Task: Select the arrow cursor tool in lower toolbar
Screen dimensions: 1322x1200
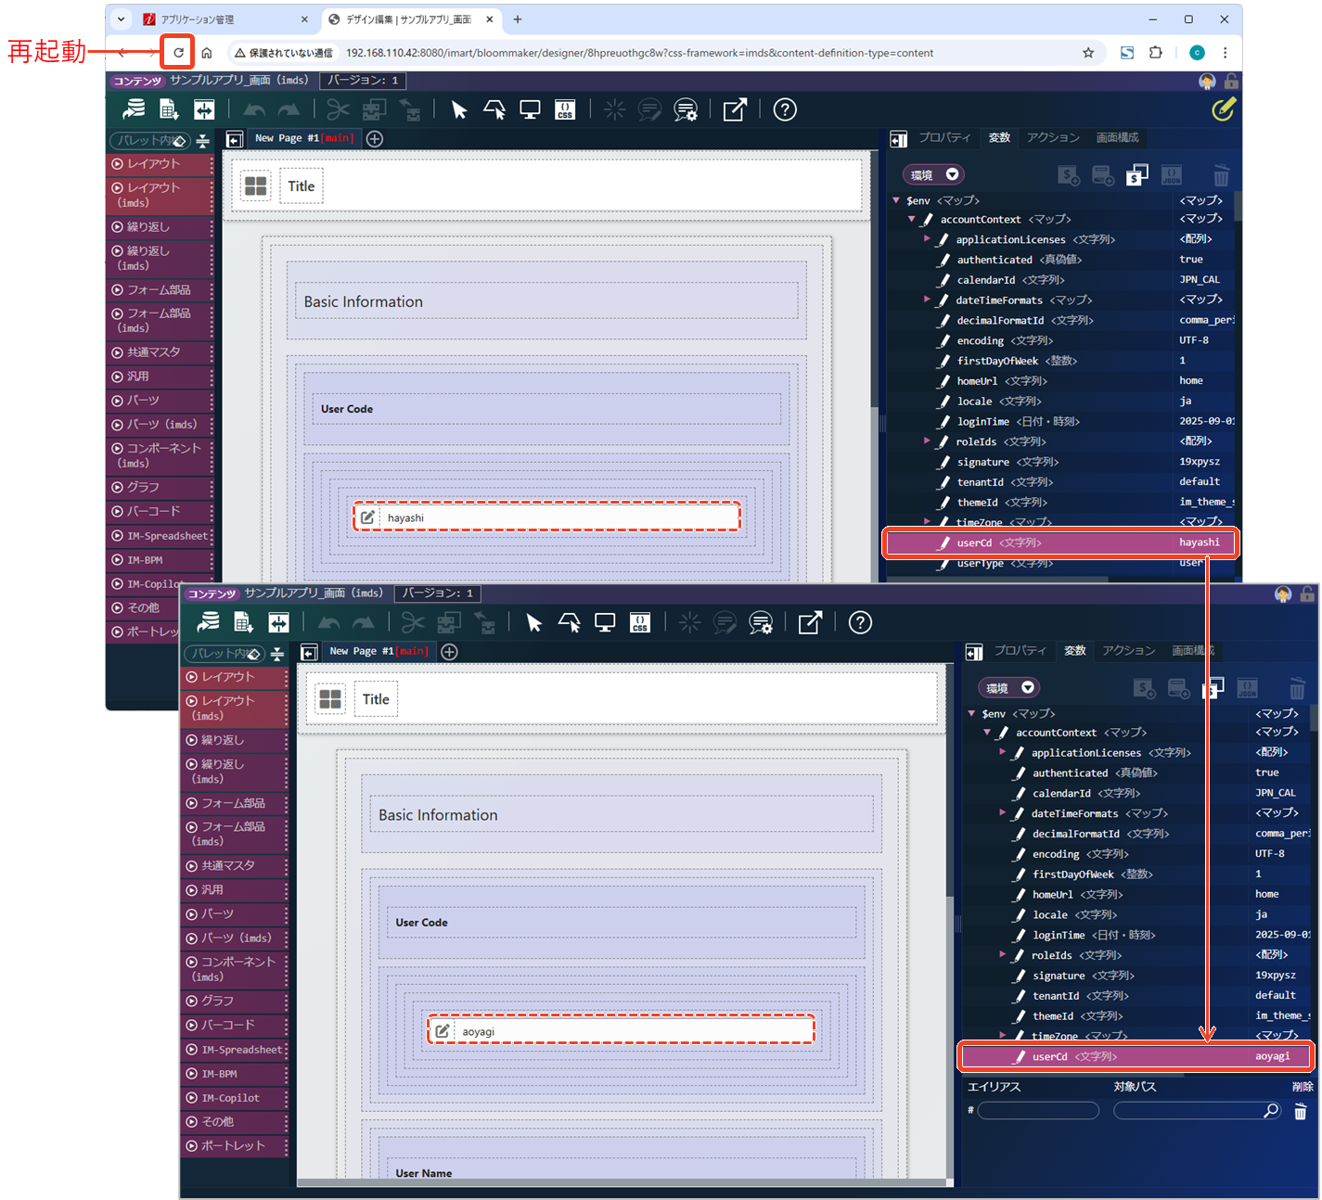Action: [534, 623]
